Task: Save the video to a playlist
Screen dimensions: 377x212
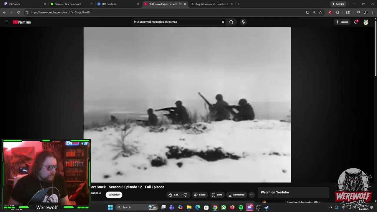Action: (217, 195)
